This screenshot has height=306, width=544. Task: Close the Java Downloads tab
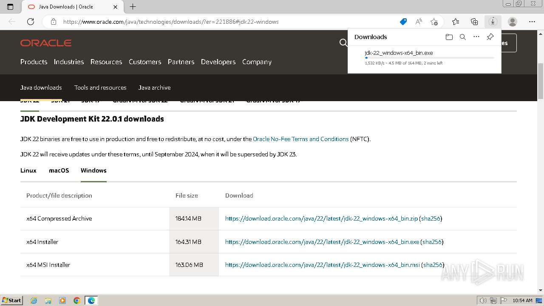(x=116, y=7)
